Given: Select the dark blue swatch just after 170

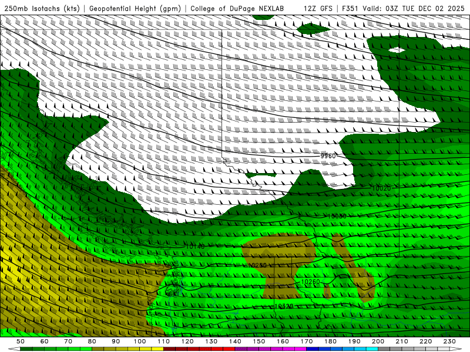Looking at the screenshot, I should (313, 348).
